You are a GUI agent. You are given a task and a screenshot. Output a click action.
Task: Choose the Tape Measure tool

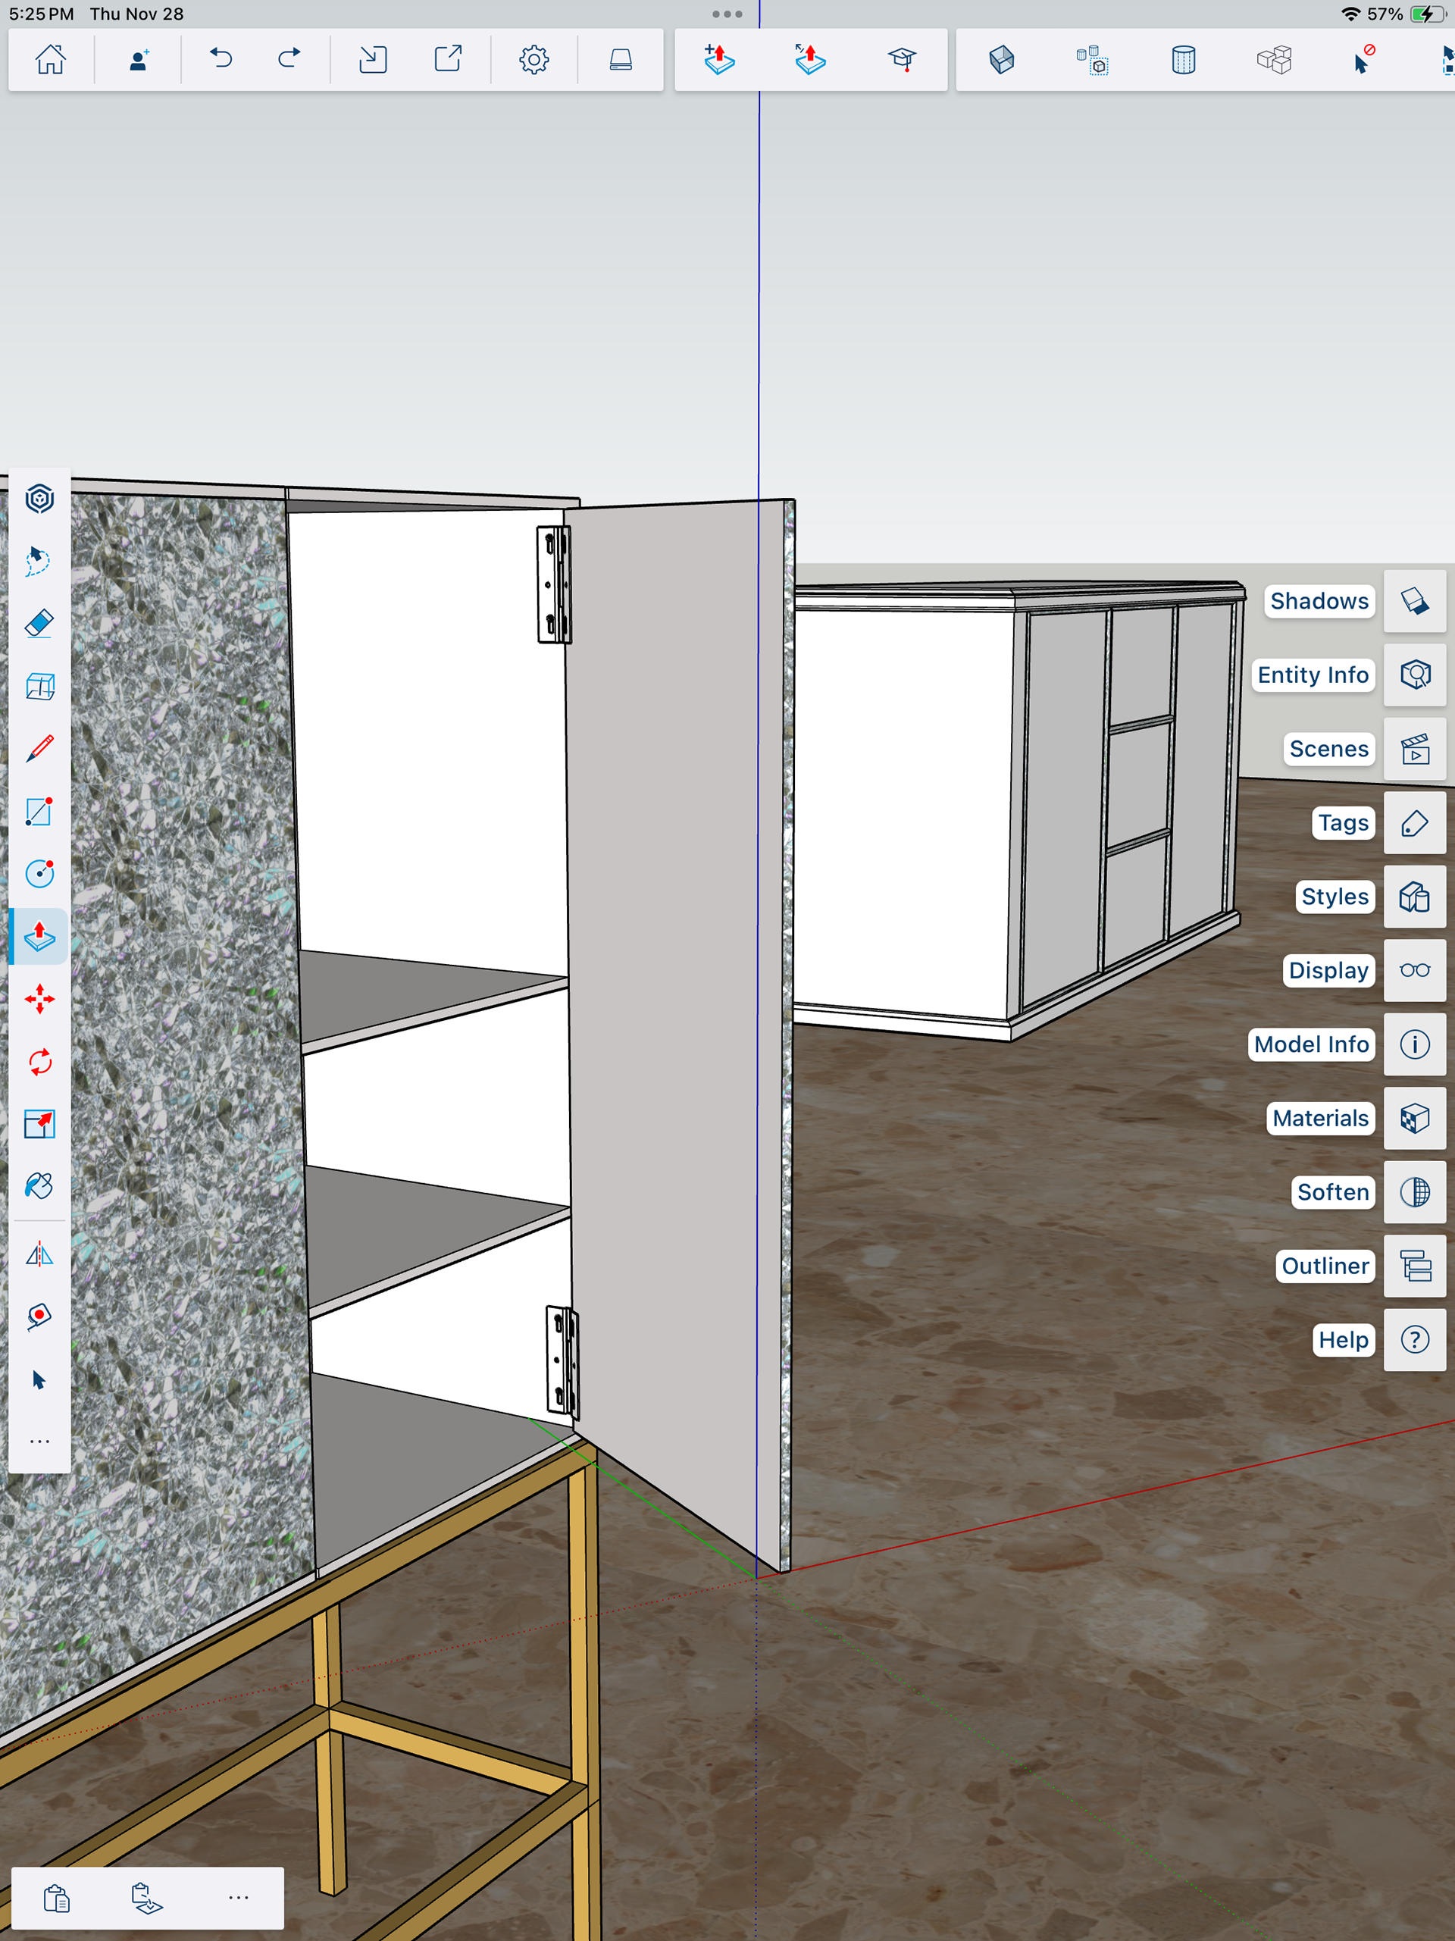click(x=39, y=1316)
